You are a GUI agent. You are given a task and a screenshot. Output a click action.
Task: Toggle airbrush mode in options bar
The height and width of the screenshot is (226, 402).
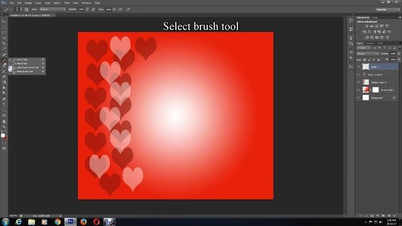(120, 9)
